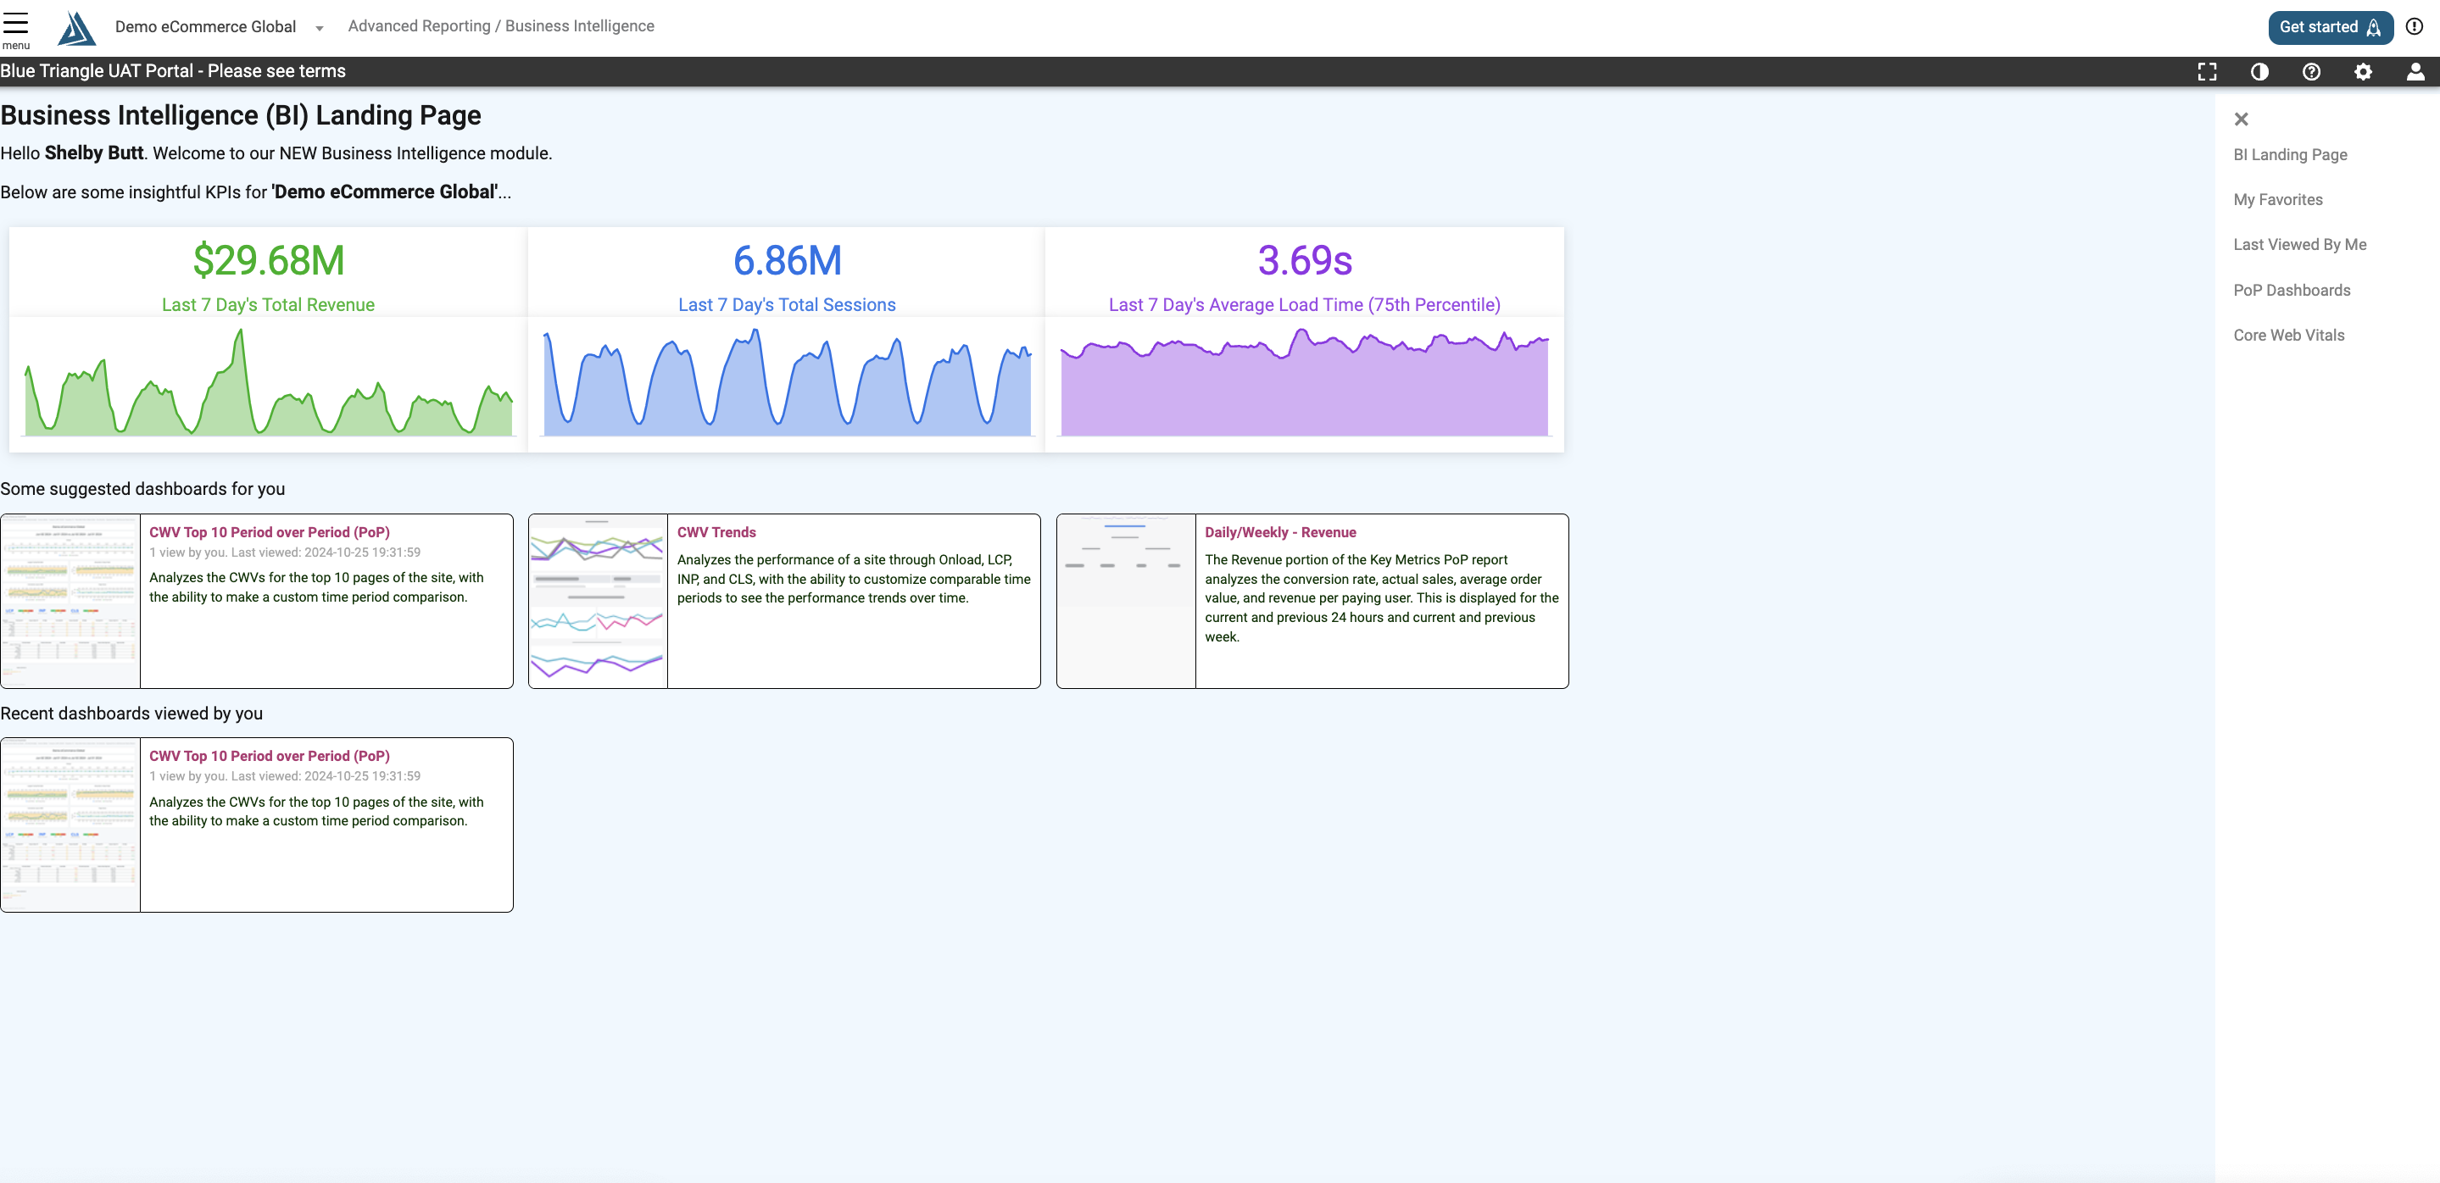Open the Daily/Weekly - Revenue dashboard link
Screen dimensions: 2440x1183
[x=1279, y=533]
